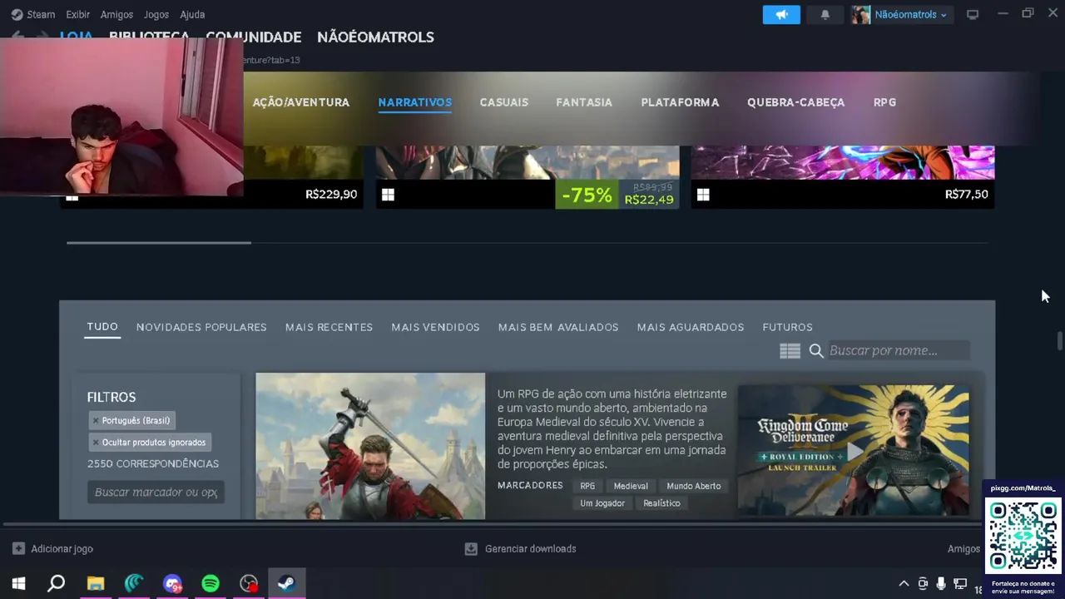1065x599 pixels.
Task: Click the RPG tag marker
Action: click(587, 486)
